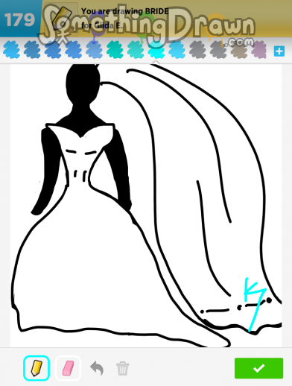Viewport: 292px width, 386px height.
Task: Tap the pencil icon in the header
Action: [x=62, y=18]
